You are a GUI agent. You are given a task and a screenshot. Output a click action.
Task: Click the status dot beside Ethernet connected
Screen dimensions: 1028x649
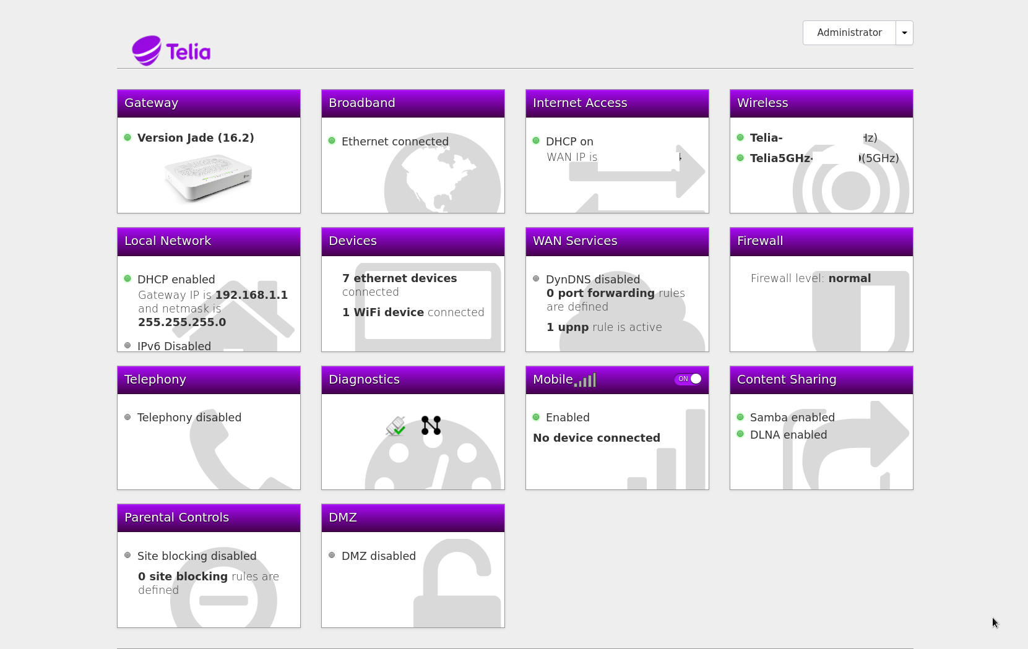(x=332, y=140)
